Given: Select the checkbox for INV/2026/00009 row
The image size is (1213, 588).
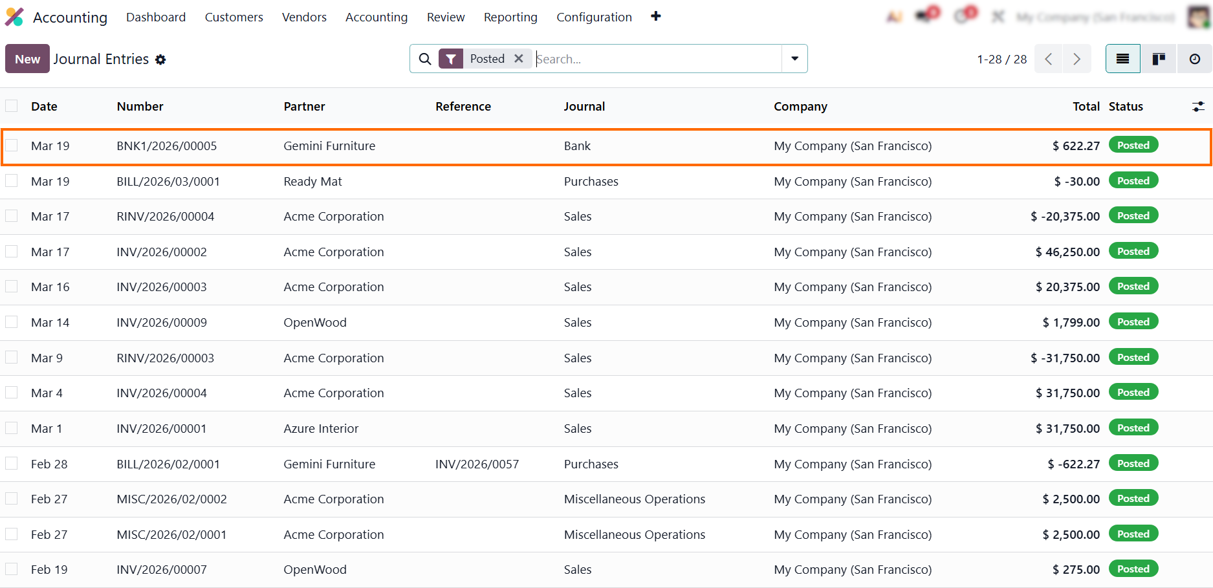Looking at the screenshot, I should [12, 322].
